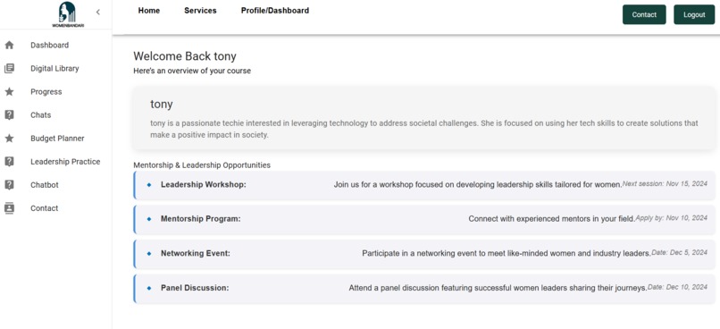The width and height of the screenshot is (720, 329).
Task: Open Budget Planner from the sidebar
Action: coord(57,139)
